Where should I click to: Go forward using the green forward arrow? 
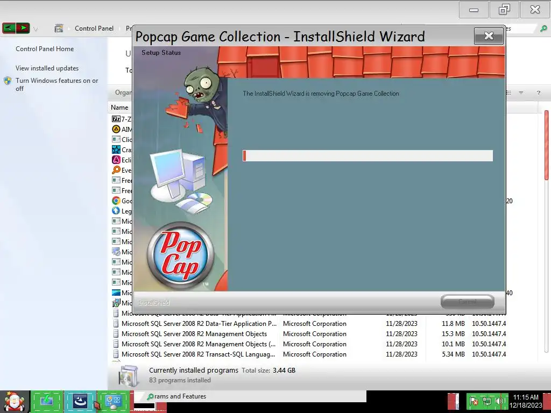point(23,28)
